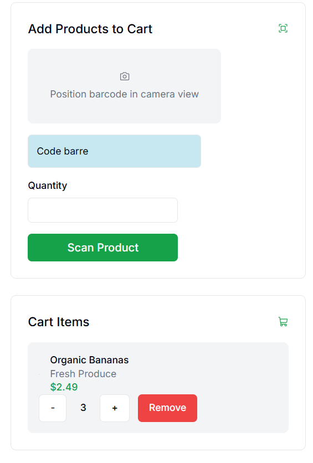The height and width of the screenshot is (463, 313).
Task: Click the Scan Product button
Action: tap(102, 248)
